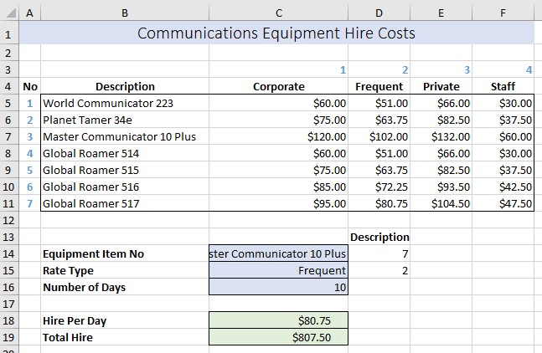Click the Description column heading in B4
Viewport: 542px width, 353px height.
[x=125, y=86]
